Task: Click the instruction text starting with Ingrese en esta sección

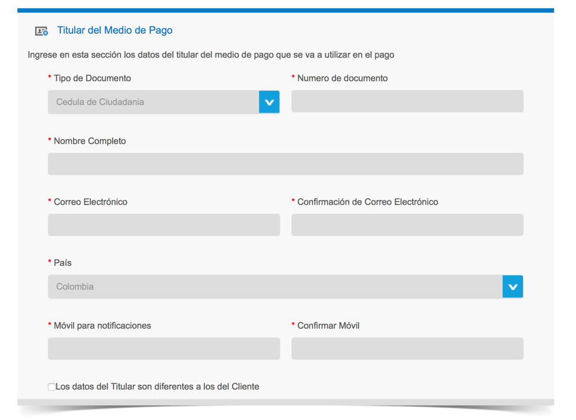Action: [211, 55]
